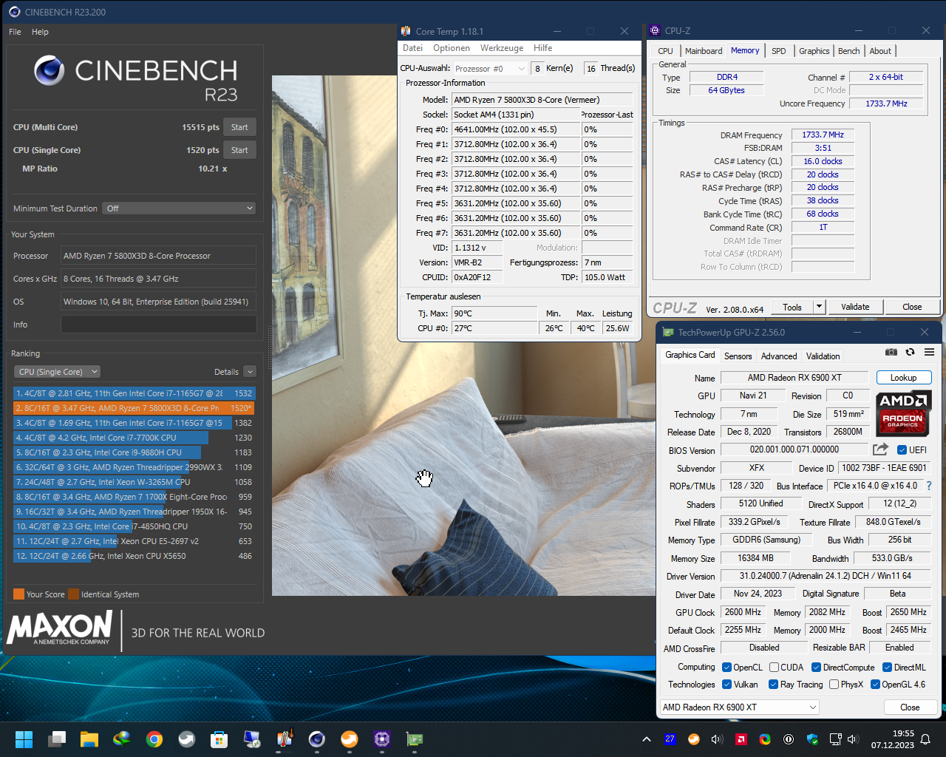Toggle the OpenGL 4.6 checkbox
The width and height of the screenshot is (946, 757).
point(875,684)
